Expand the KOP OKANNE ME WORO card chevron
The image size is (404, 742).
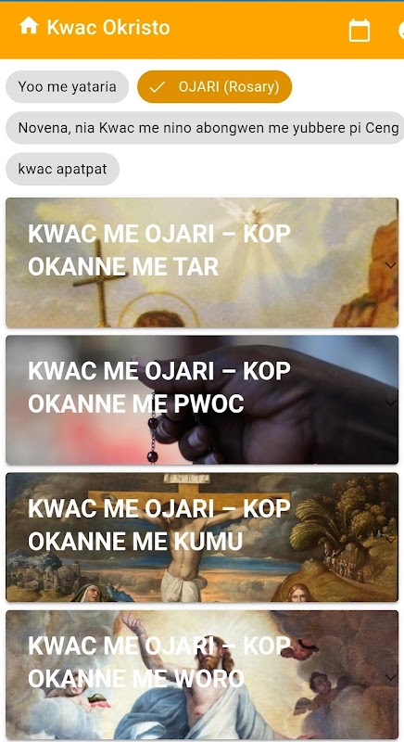coord(390,678)
